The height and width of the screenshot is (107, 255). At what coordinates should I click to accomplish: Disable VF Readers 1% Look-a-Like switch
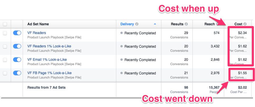(x=17, y=46)
